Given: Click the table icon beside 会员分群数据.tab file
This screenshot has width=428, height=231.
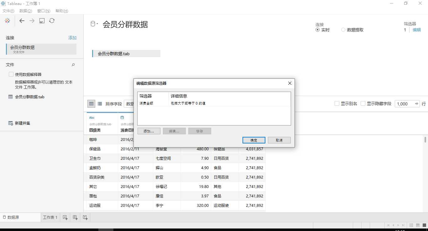Looking at the screenshot, I should point(10,97).
